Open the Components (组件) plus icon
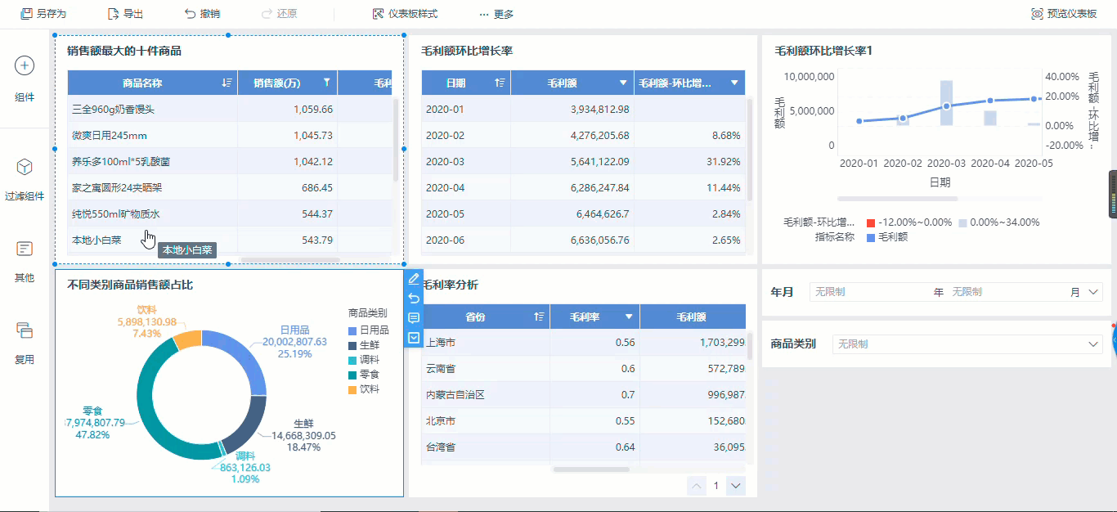1117x512 pixels. pos(25,65)
